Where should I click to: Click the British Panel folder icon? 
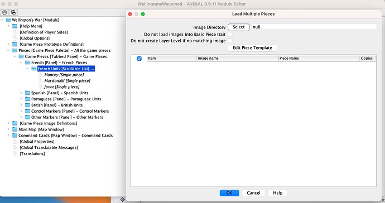pyautogui.click(x=27, y=105)
